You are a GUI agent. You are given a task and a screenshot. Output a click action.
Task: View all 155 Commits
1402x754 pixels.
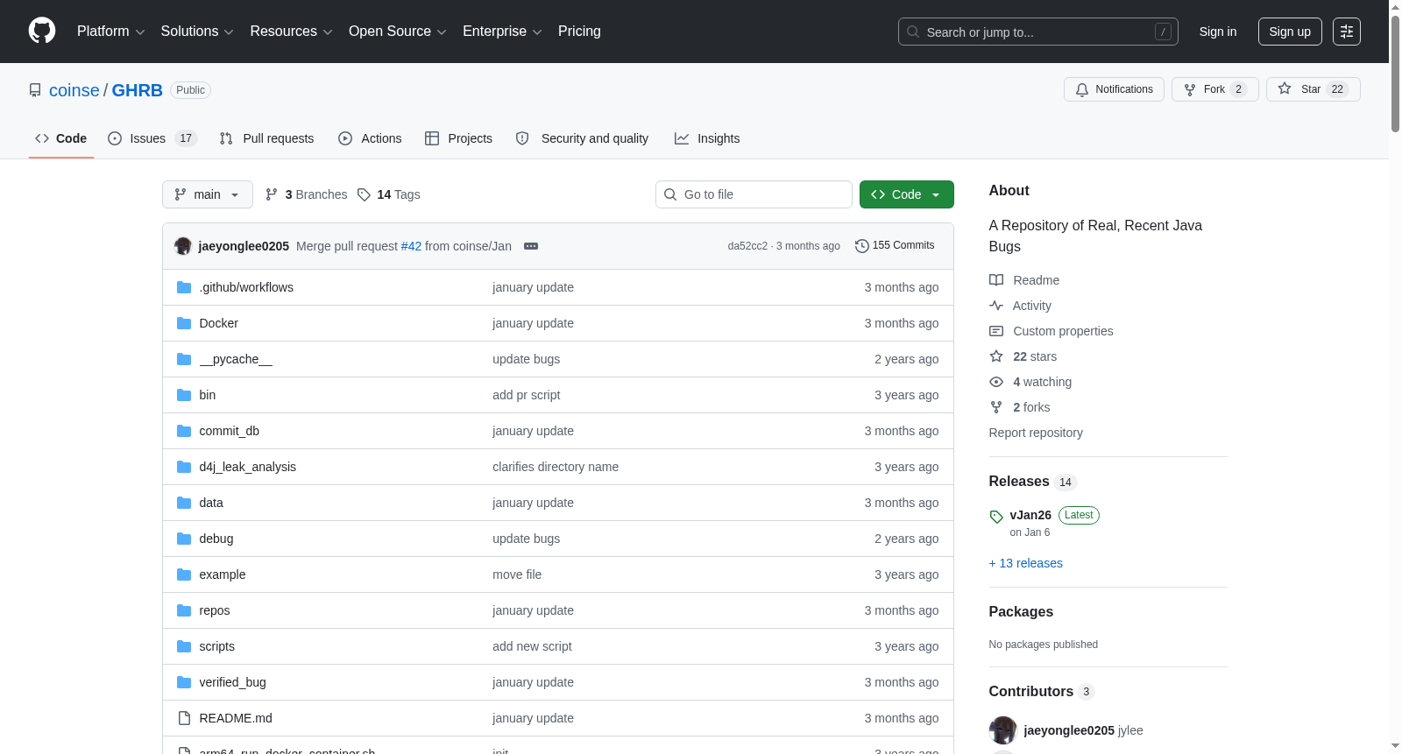[x=896, y=246]
